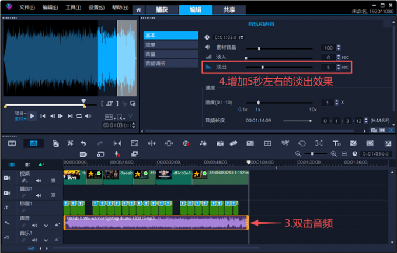
Task: Open the crossed-wrench tools icon in timeline toolbar
Action: coord(70,143)
